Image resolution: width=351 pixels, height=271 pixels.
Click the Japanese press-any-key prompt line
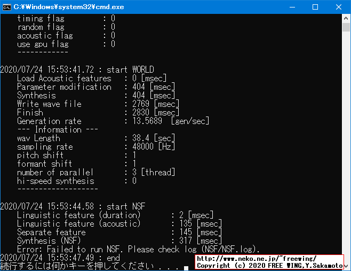[x=91, y=266]
